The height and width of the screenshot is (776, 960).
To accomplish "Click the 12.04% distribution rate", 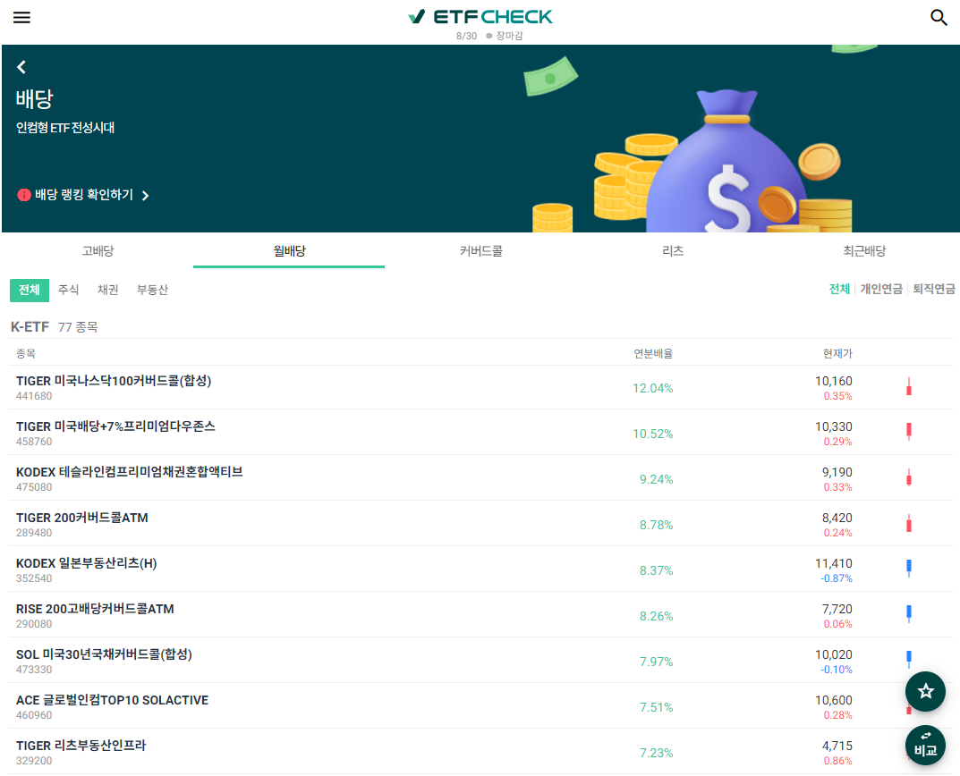I will [652, 388].
